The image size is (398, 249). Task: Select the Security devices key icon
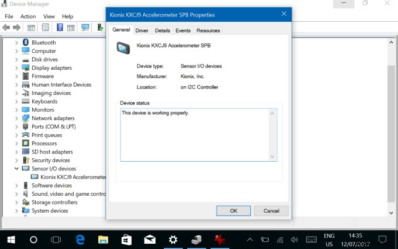click(26, 160)
